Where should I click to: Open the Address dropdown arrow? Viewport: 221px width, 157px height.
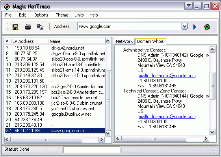(184, 26)
